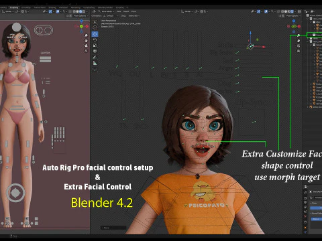This screenshot has width=322, height=241.
Task: Click camera view icon in pink picker viewport
Action: click(x=86, y=46)
